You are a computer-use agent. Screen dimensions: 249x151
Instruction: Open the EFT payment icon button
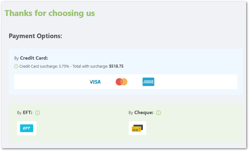point(27,128)
